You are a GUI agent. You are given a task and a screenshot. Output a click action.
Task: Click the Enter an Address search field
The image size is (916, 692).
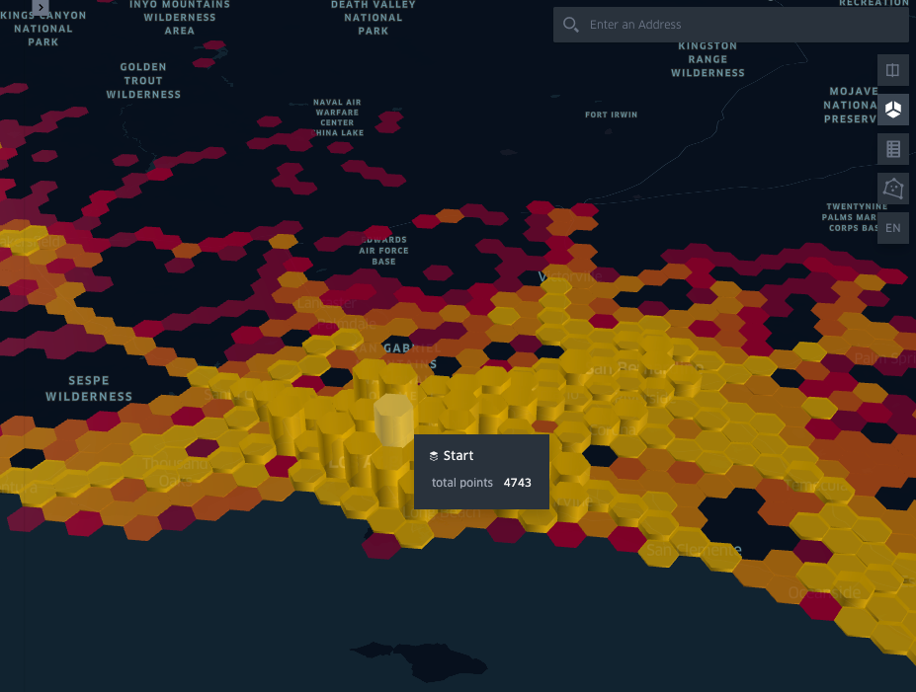point(731,25)
